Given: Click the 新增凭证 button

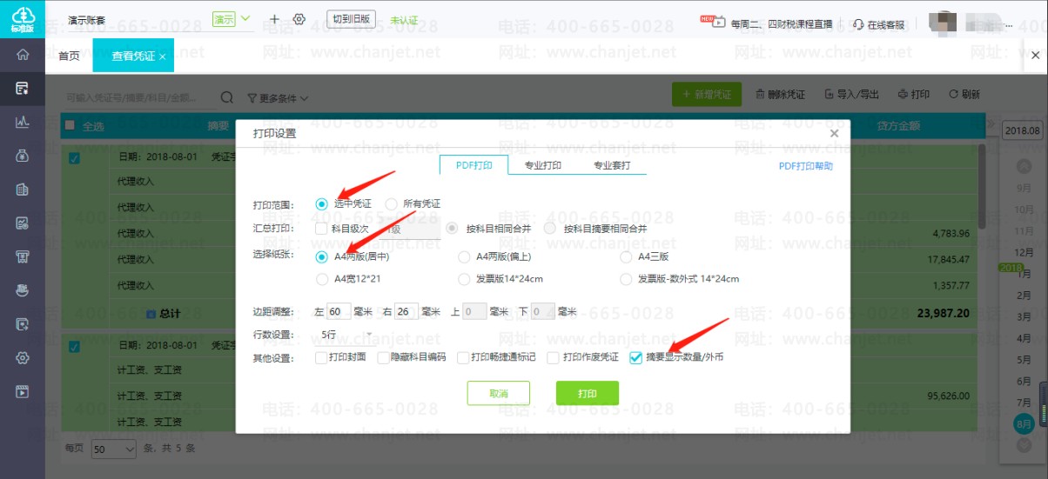Looking at the screenshot, I should [708, 95].
